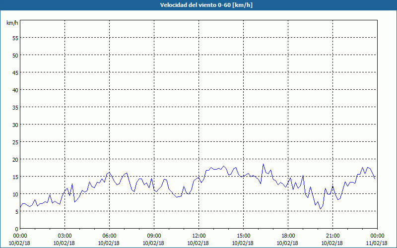Click the y-axis value 15
Image resolution: width=397 pixels, height=248 pixels.
point(15,177)
